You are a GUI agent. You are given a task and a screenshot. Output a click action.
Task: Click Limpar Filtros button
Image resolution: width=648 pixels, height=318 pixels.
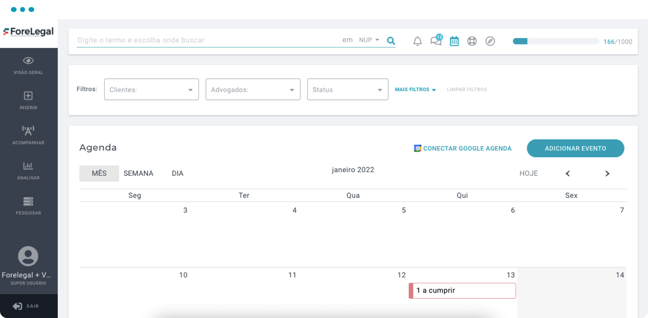point(467,89)
